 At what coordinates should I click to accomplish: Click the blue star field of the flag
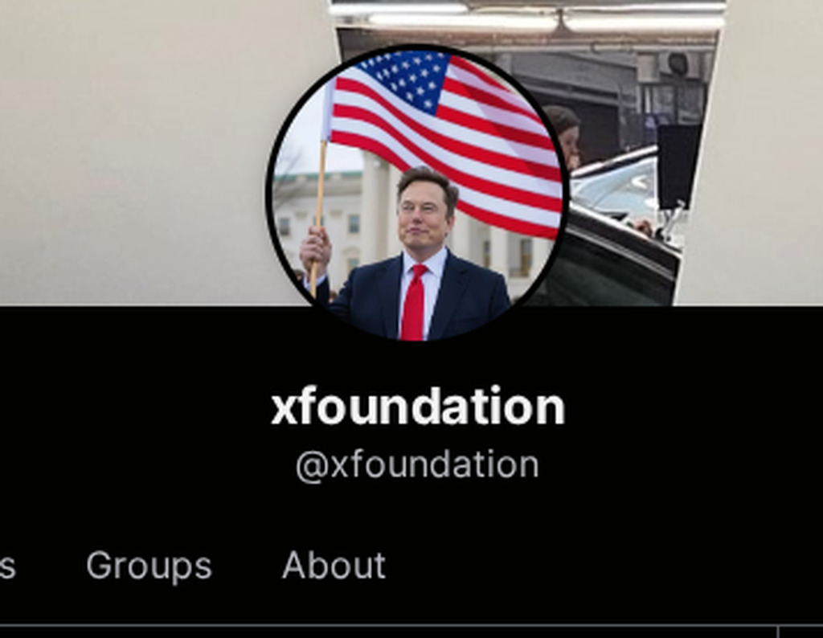(x=404, y=79)
